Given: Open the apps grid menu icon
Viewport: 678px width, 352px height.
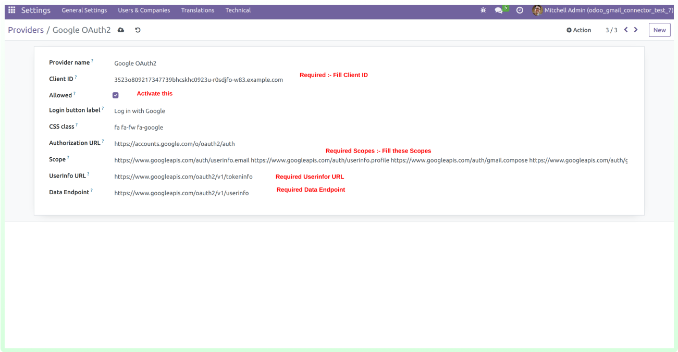Looking at the screenshot, I should point(11,10).
